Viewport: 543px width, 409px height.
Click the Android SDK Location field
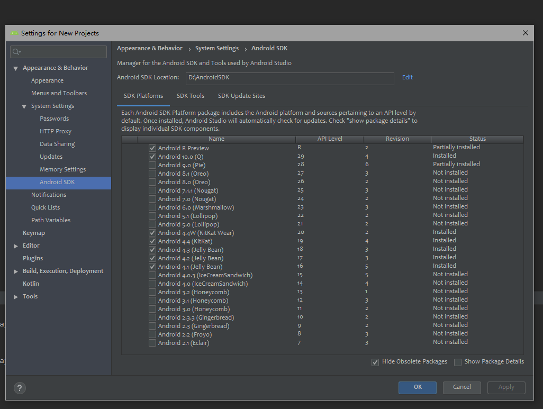click(x=290, y=78)
